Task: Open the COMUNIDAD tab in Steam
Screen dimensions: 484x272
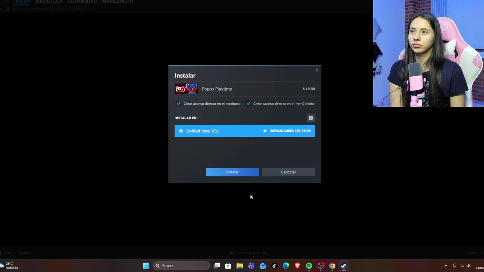Action: (x=82, y=2)
